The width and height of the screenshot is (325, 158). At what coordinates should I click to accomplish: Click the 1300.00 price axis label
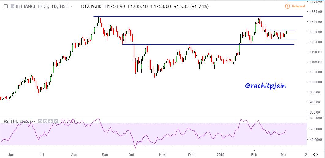316,22
